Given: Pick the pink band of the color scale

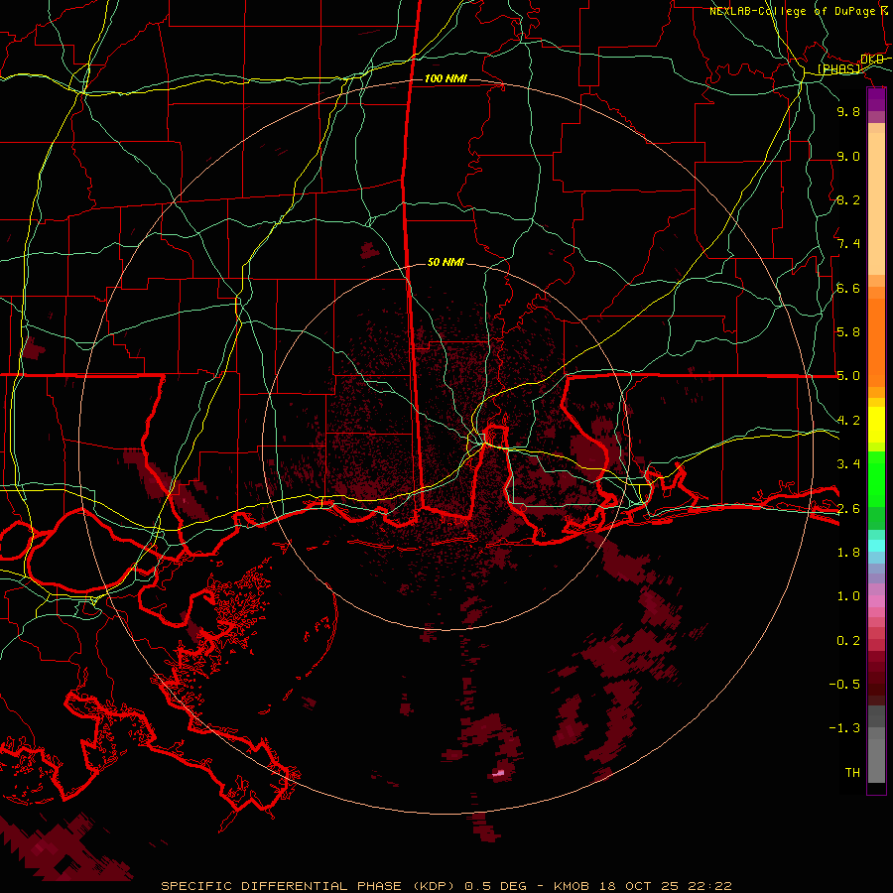Looking at the screenshot, I should coord(876,601).
